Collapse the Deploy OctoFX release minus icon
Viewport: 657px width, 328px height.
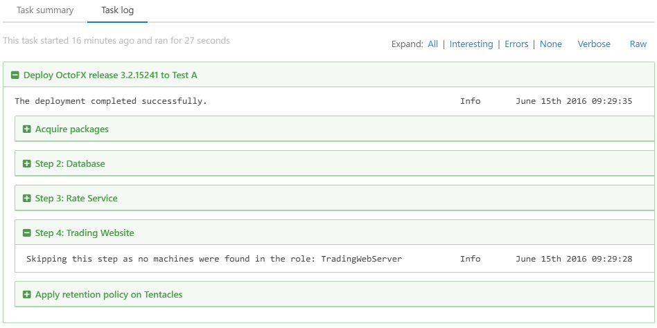pos(15,75)
